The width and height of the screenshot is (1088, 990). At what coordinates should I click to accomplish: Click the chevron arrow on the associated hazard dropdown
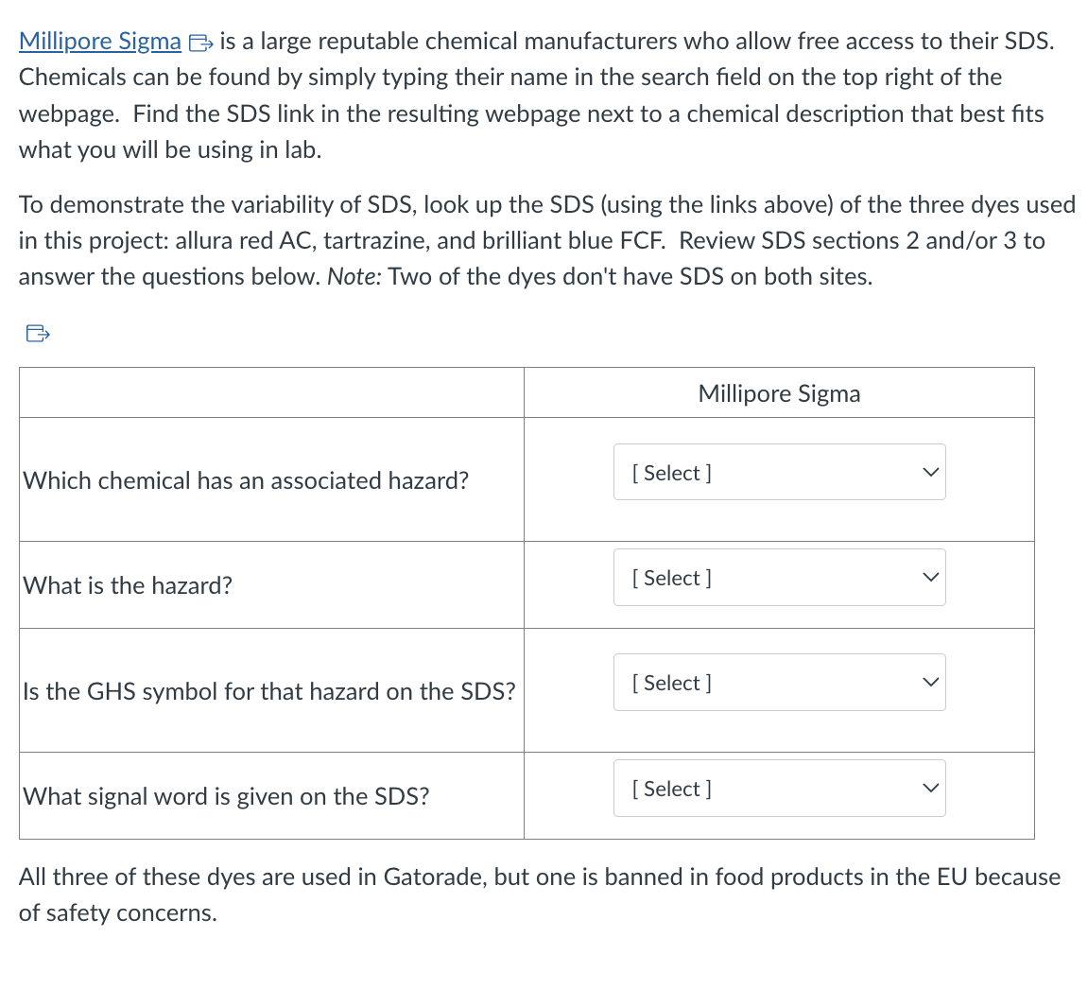click(930, 472)
